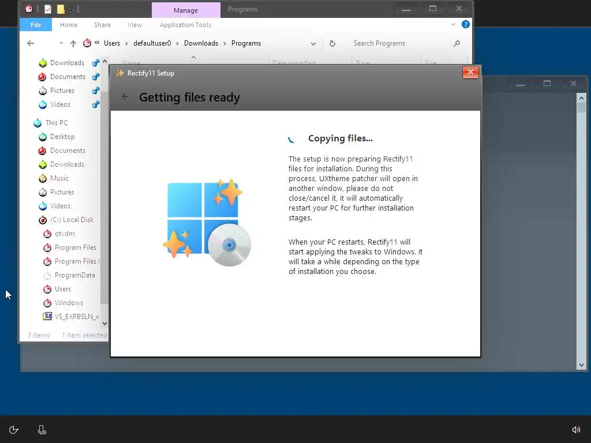The width and height of the screenshot is (591, 443).
Task: Select This PC in navigation pane
Action: (57, 123)
